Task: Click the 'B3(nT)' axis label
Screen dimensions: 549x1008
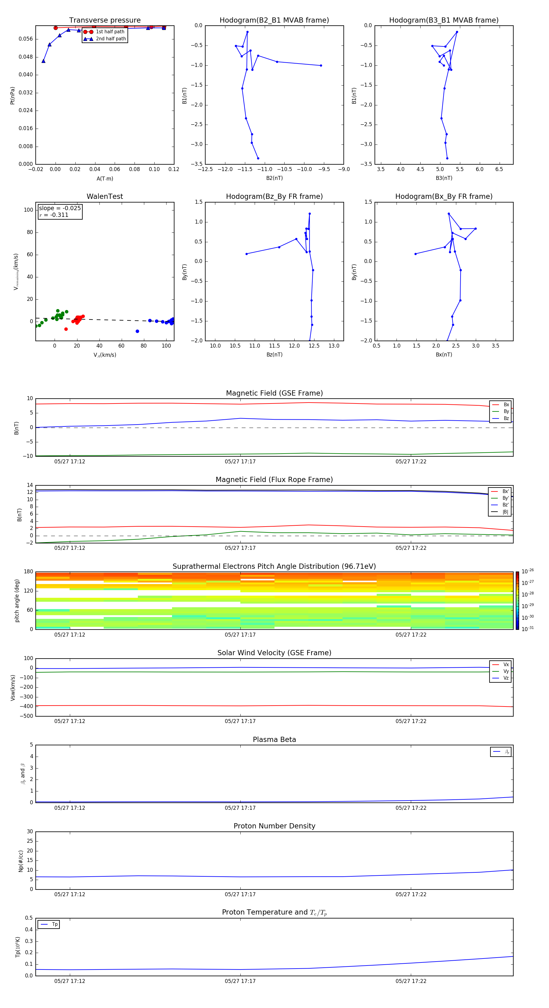Action: click(444, 178)
